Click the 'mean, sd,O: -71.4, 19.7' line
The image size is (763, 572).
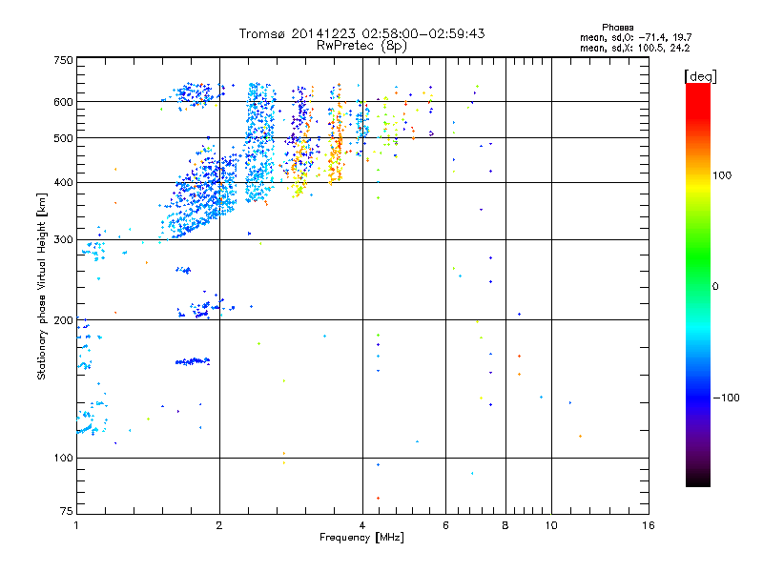click(635, 38)
